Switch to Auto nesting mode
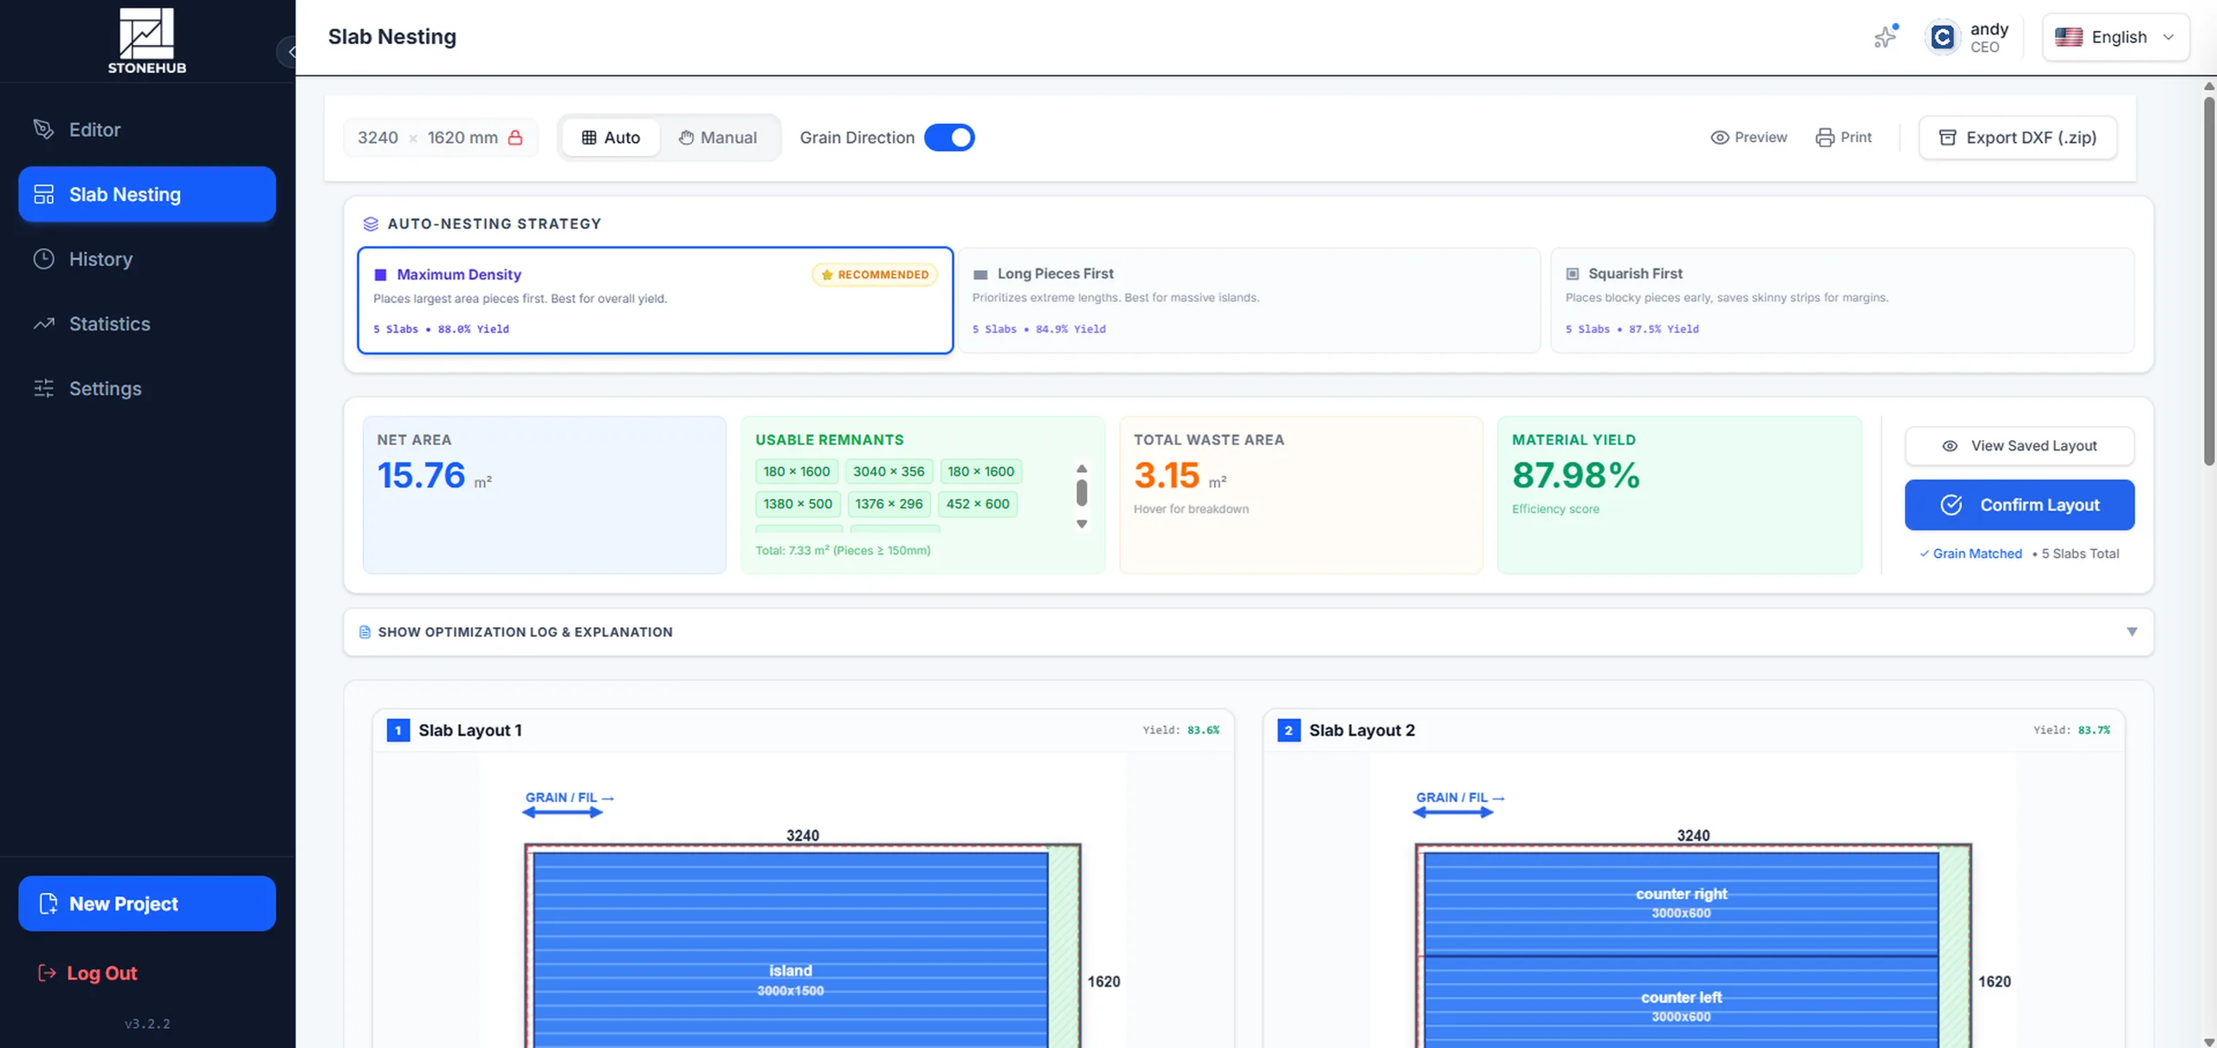The width and height of the screenshot is (2217, 1048). (x=611, y=138)
